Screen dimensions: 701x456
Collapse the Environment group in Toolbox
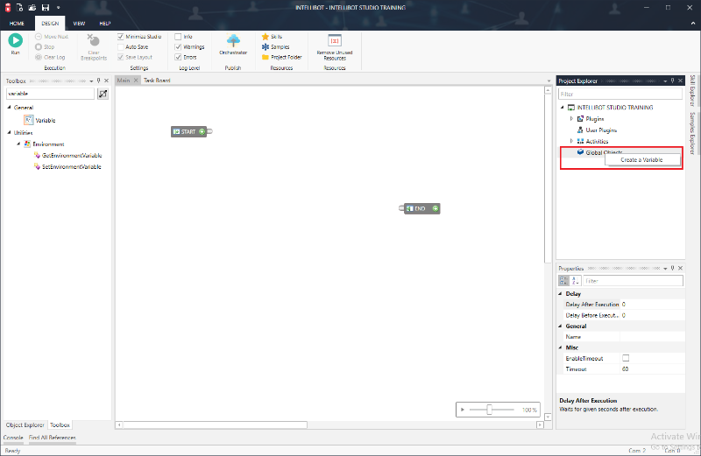pos(18,144)
